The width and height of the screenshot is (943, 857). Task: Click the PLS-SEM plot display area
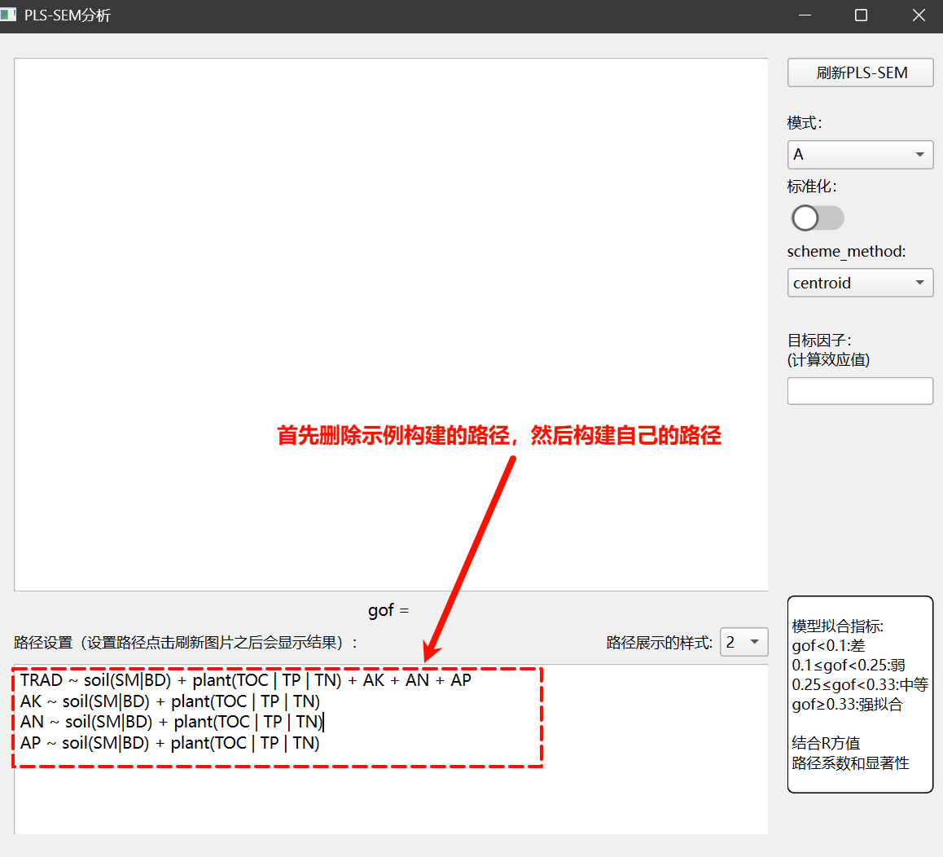(391, 324)
